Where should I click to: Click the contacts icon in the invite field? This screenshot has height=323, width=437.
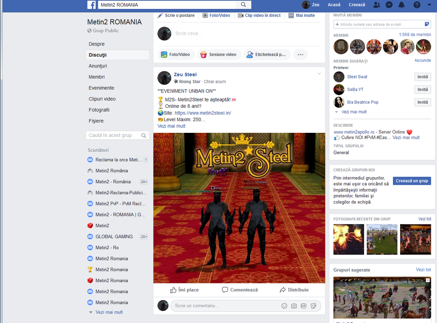click(426, 24)
